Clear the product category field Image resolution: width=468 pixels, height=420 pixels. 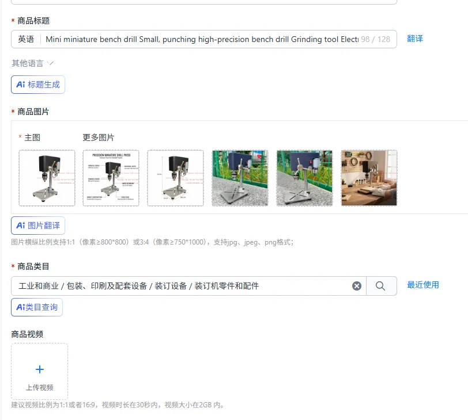[x=357, y=286]
